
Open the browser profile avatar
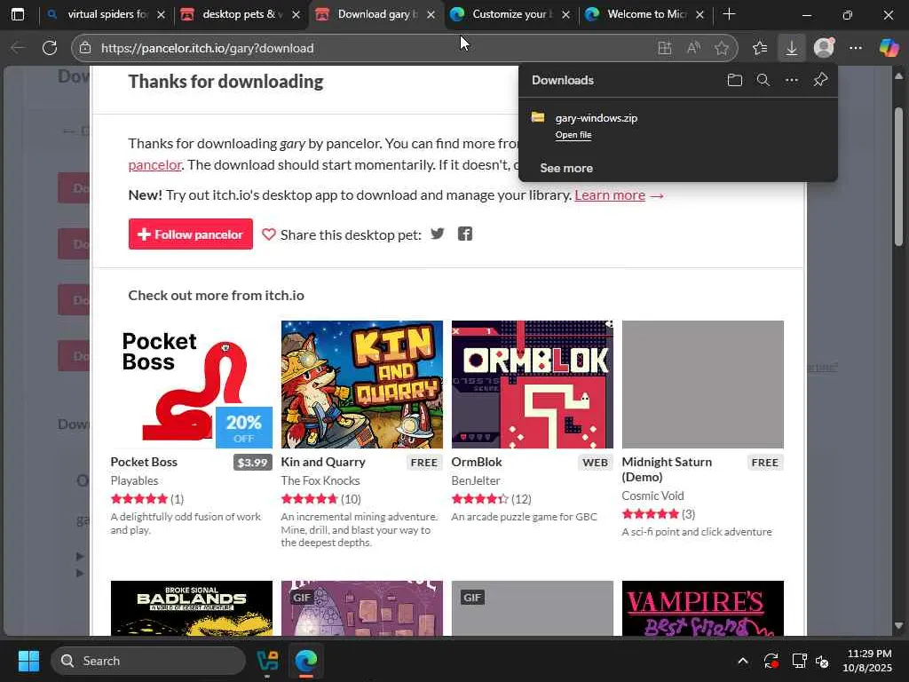click(824, 48)
